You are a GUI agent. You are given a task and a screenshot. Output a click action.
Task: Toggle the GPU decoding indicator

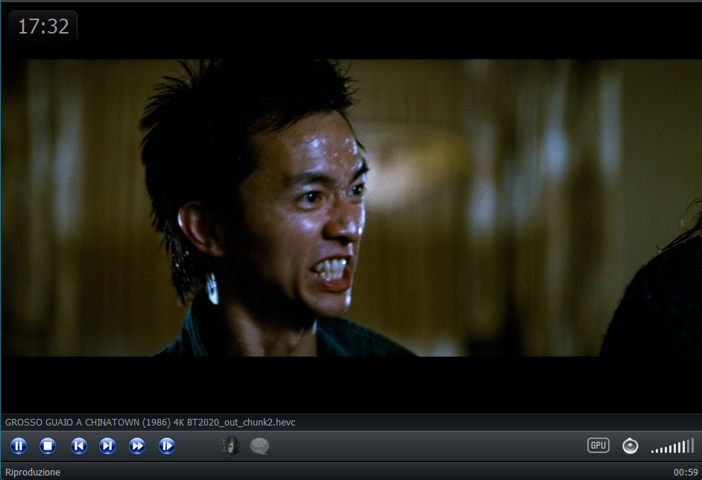598,445
